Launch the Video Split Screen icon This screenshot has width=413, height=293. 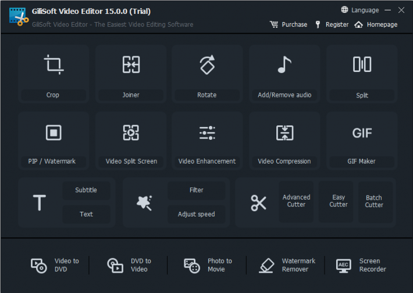coord(131,133)
